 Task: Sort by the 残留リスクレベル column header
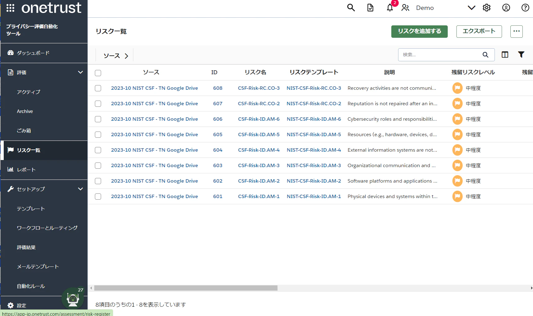pos(473,72)
